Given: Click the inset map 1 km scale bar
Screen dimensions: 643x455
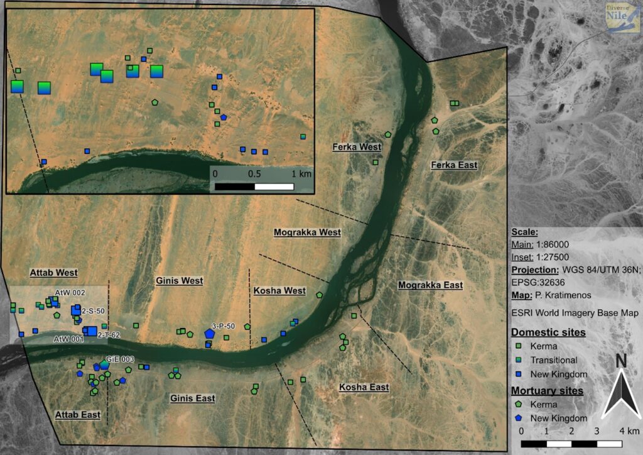Looking at the screenshot, I should (x=254, y=187).
